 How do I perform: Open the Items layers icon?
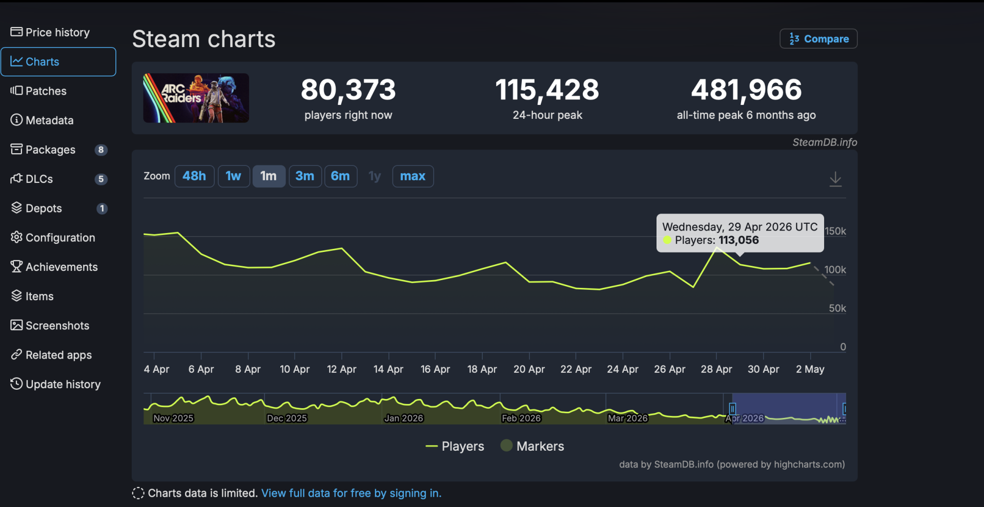point(16,296)
